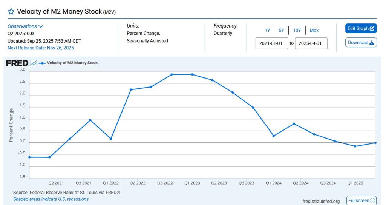Open the Next Release Date link

tap(41, 48)
